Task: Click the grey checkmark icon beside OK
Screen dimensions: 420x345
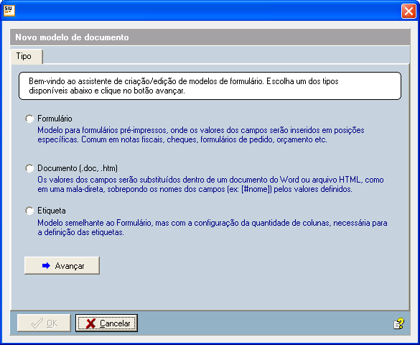Action: click(37, 323)
